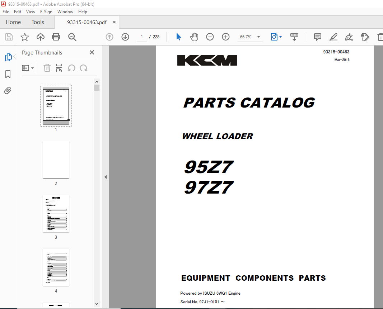Click the PARTS CATALOG title text
This screenshot has height=309, width=383.
[x=249, y=103]
